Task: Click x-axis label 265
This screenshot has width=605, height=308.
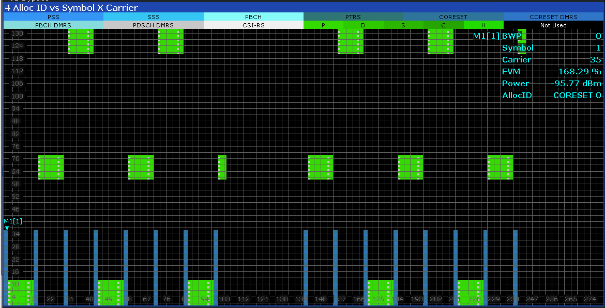Action: pos(571,300)
